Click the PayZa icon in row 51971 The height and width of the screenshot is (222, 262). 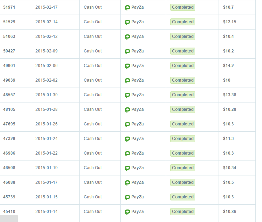point(128,8)
